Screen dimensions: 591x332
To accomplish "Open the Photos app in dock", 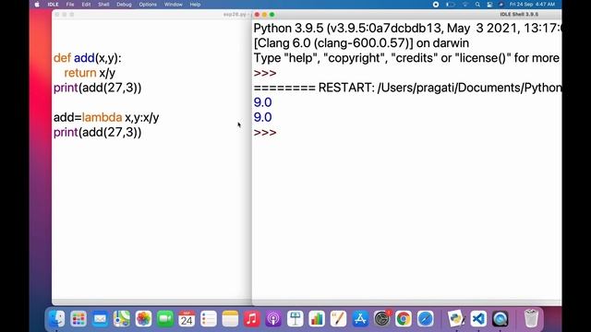I will 143,319.
